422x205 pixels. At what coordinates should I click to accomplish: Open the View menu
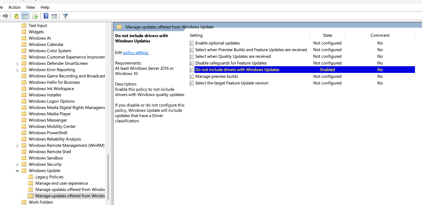click(31, 7)
